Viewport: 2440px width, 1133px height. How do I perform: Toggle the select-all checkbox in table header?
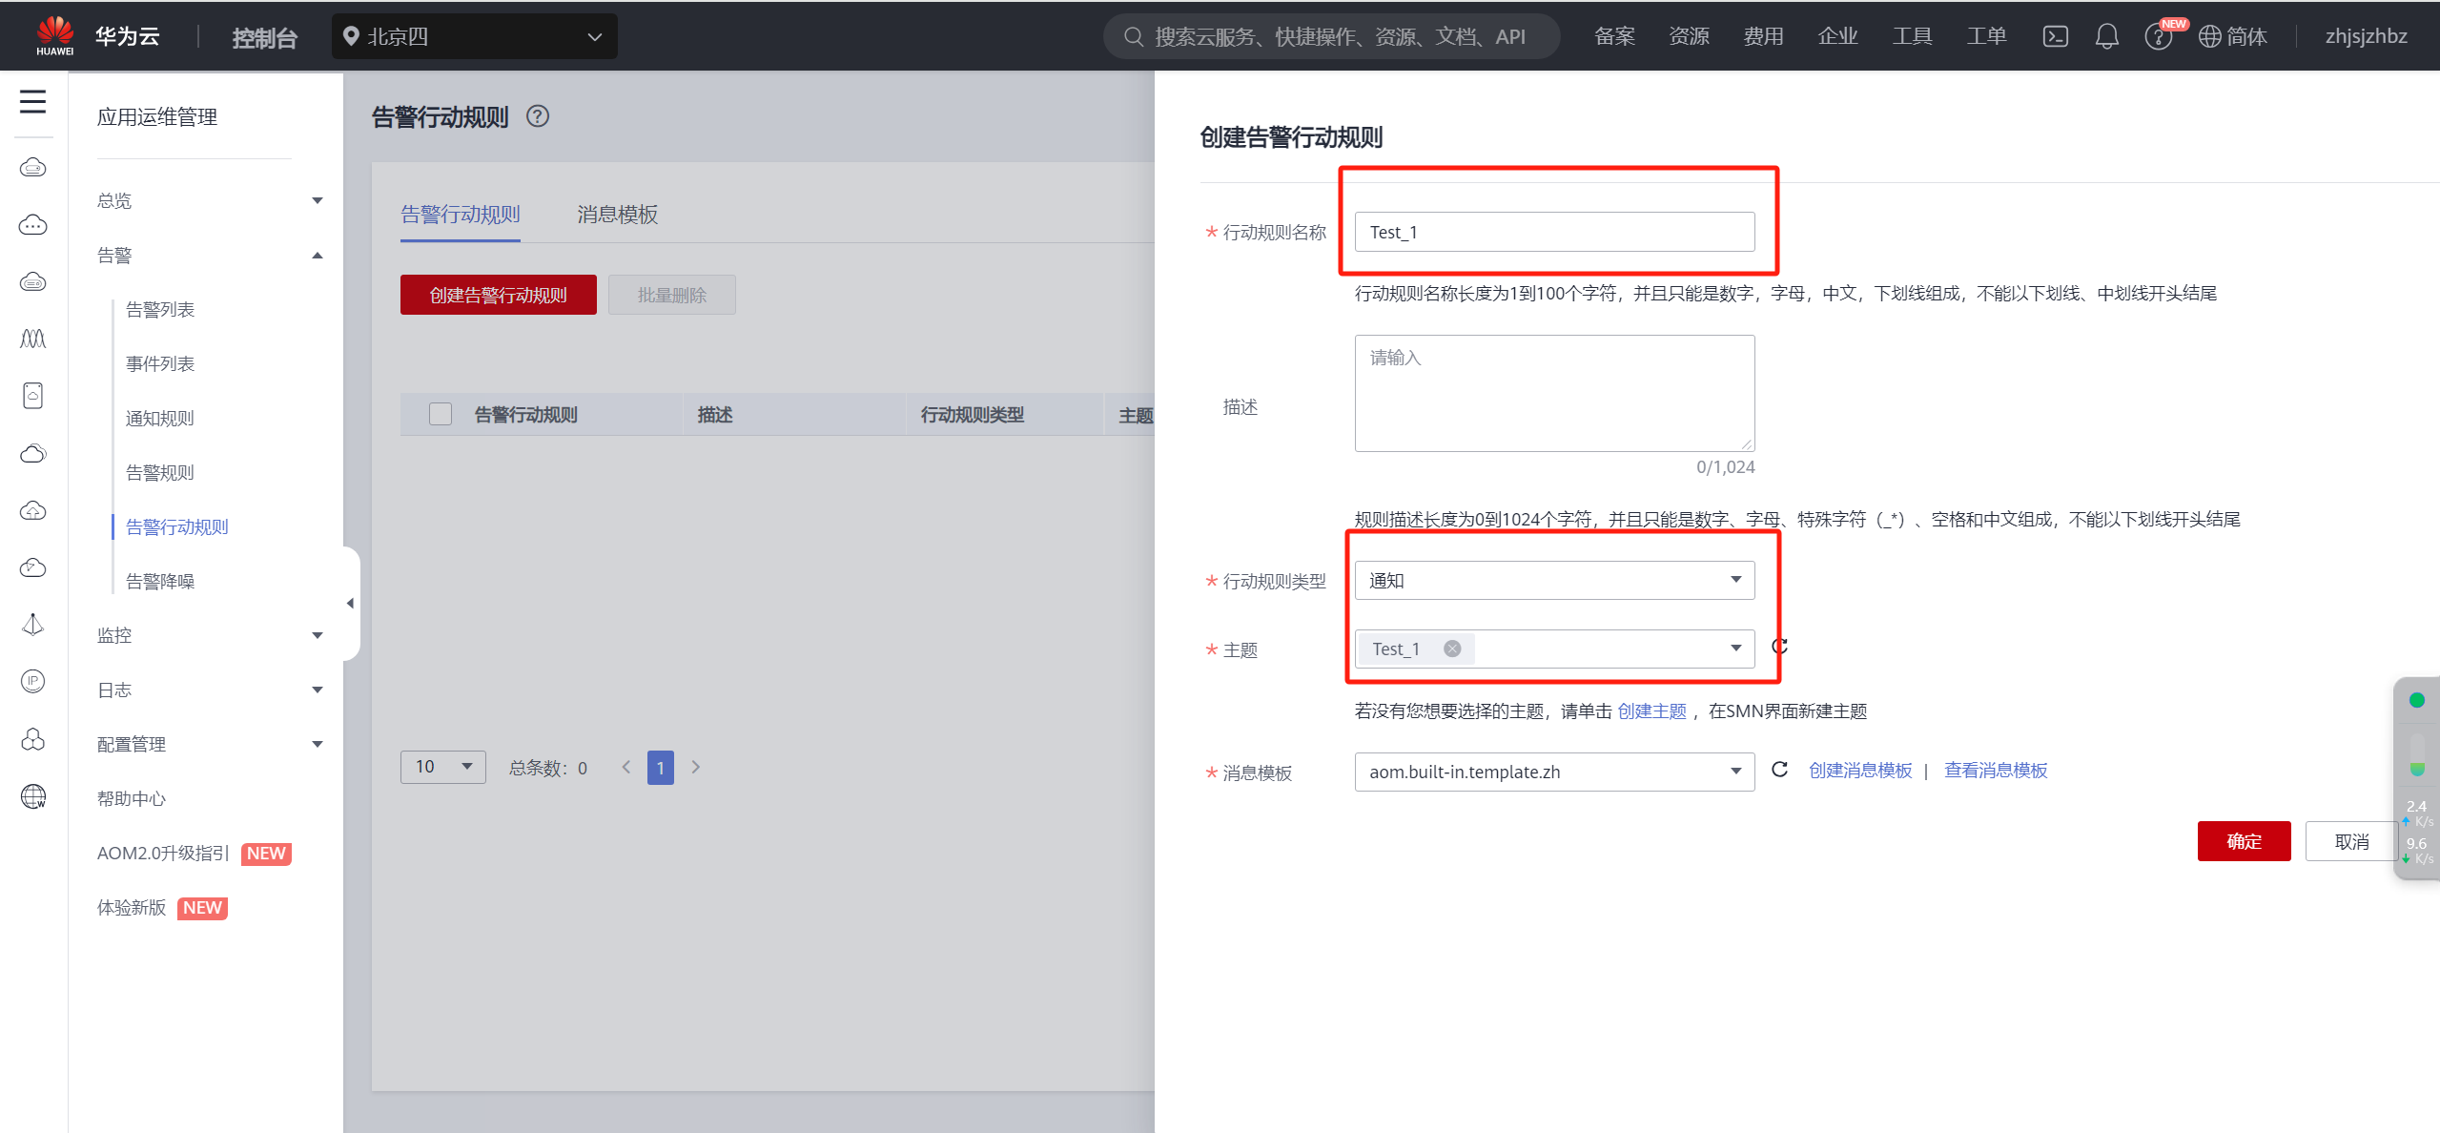pyautogui.click(x=440, y=414)
